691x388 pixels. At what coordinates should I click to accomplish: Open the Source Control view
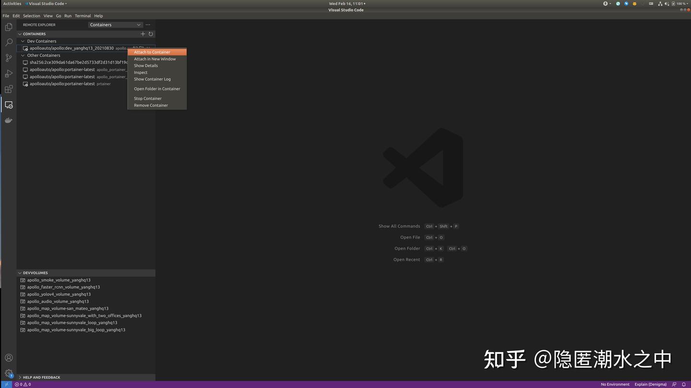(8, 58)
